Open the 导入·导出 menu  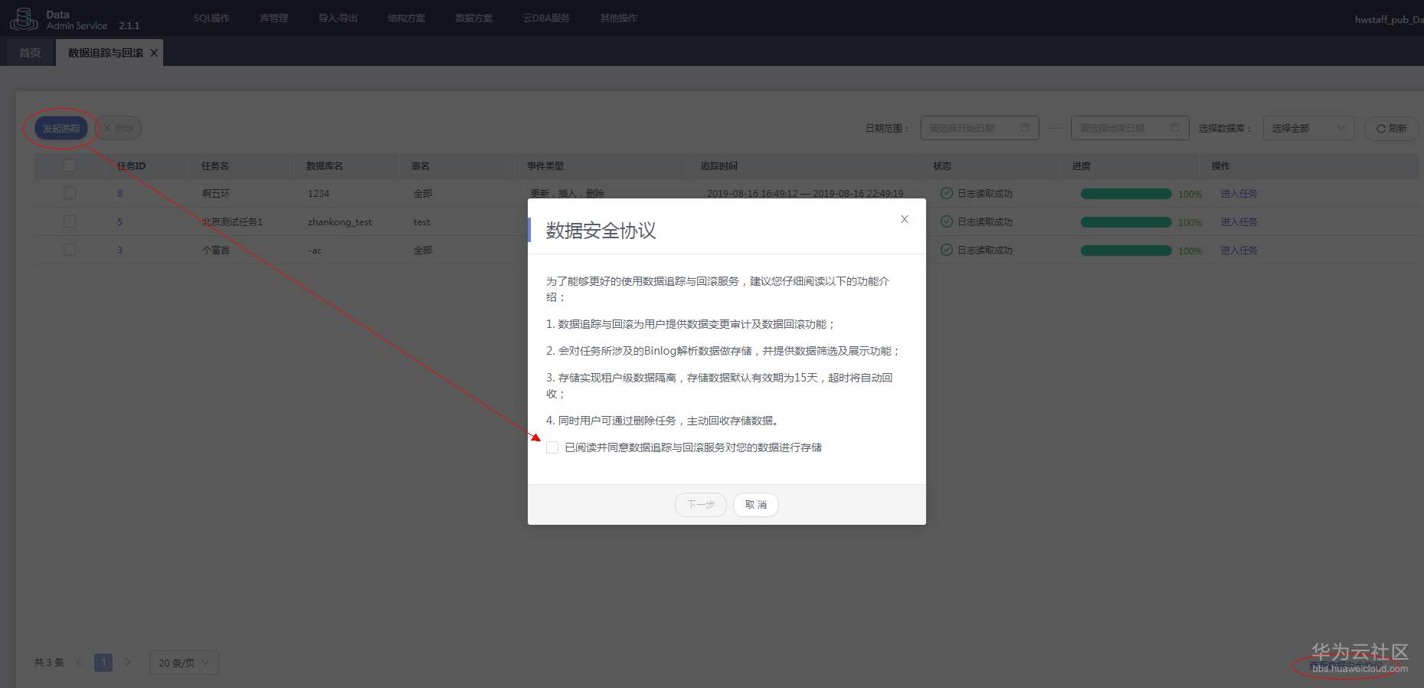(338, 18)
